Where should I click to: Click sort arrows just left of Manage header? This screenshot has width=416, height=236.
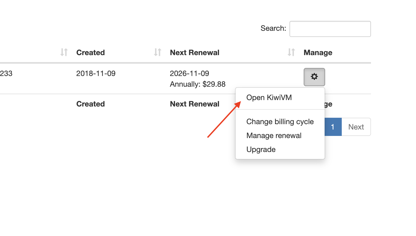click(x=291, y=52)
